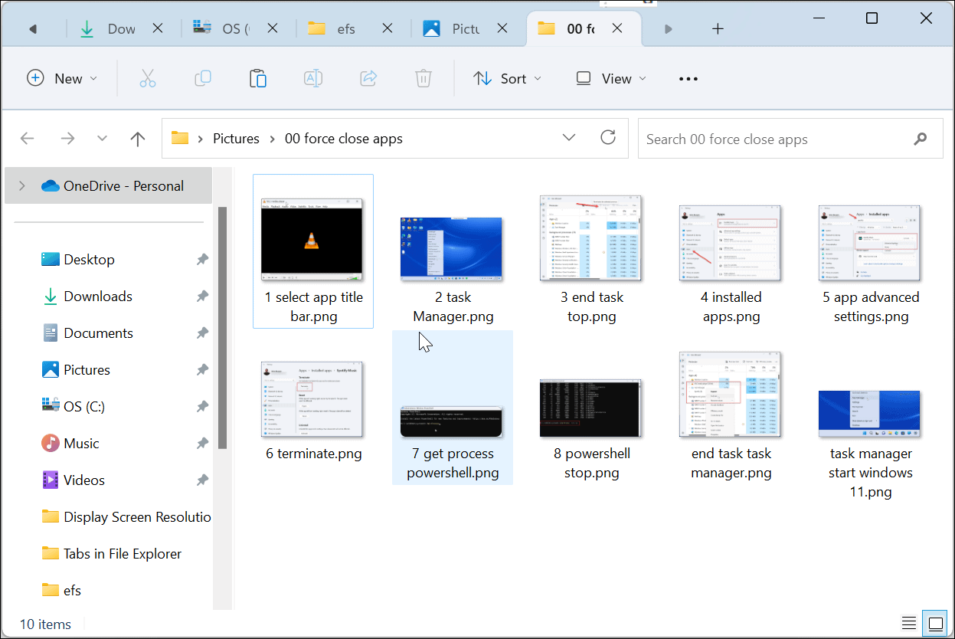This screenshot has width=955, height=639.
Task: Click the Delete trash icon
Action: (423, 78)
